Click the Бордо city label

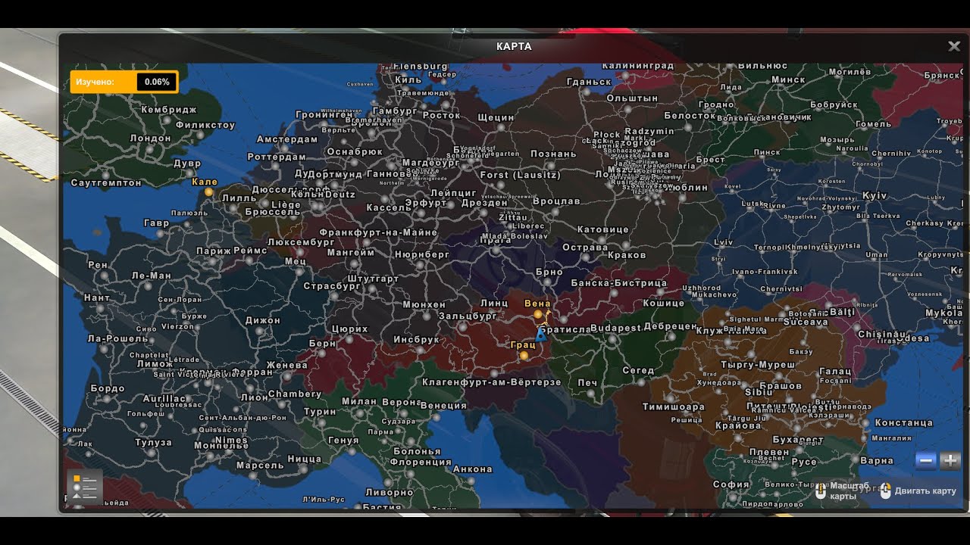[x=107, y=388]
